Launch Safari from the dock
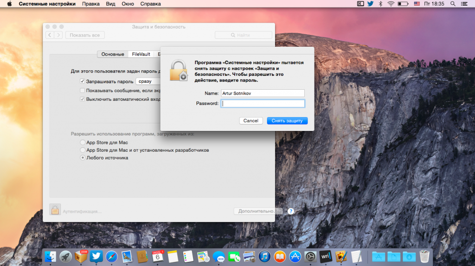The height and width of the screenshot is (266, 475). (x=111, y=256)
